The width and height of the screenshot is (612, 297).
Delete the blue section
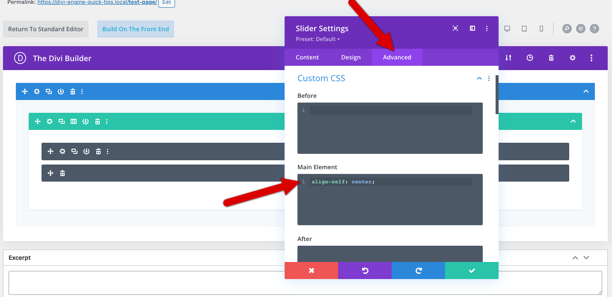73,91
